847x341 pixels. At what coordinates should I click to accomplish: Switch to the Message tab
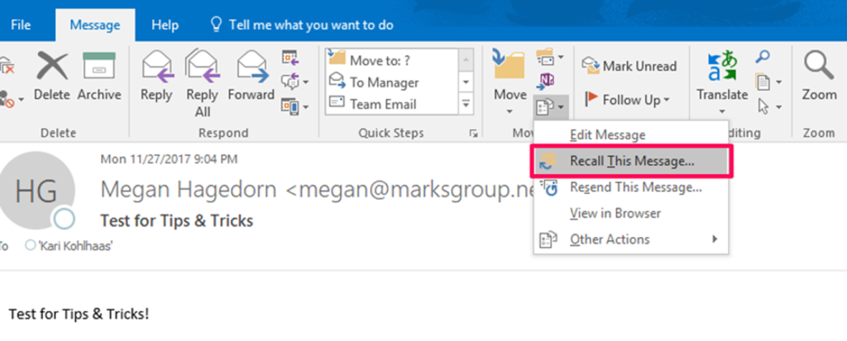(x=95, y=25)
